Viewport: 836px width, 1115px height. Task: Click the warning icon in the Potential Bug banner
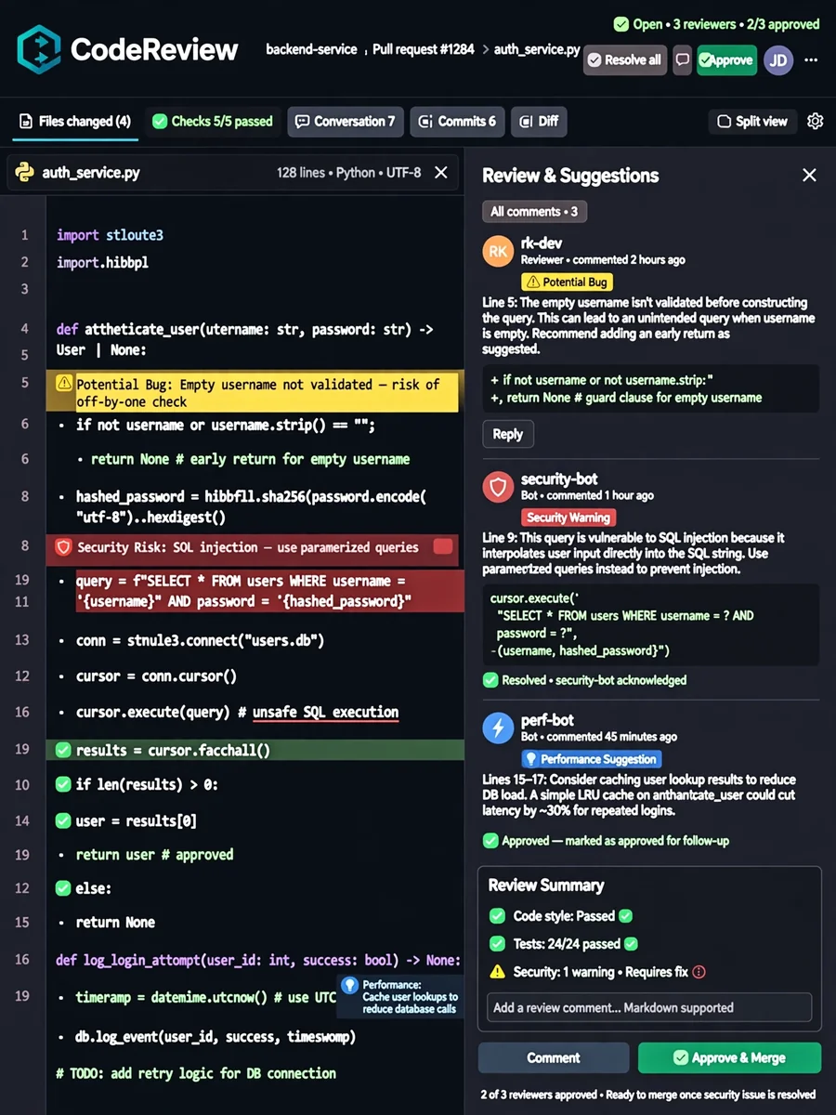(x=64, y=383)
